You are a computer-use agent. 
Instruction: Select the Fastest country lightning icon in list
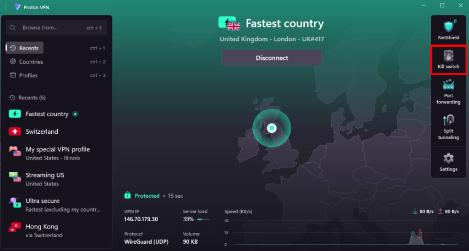pos(15,114)
